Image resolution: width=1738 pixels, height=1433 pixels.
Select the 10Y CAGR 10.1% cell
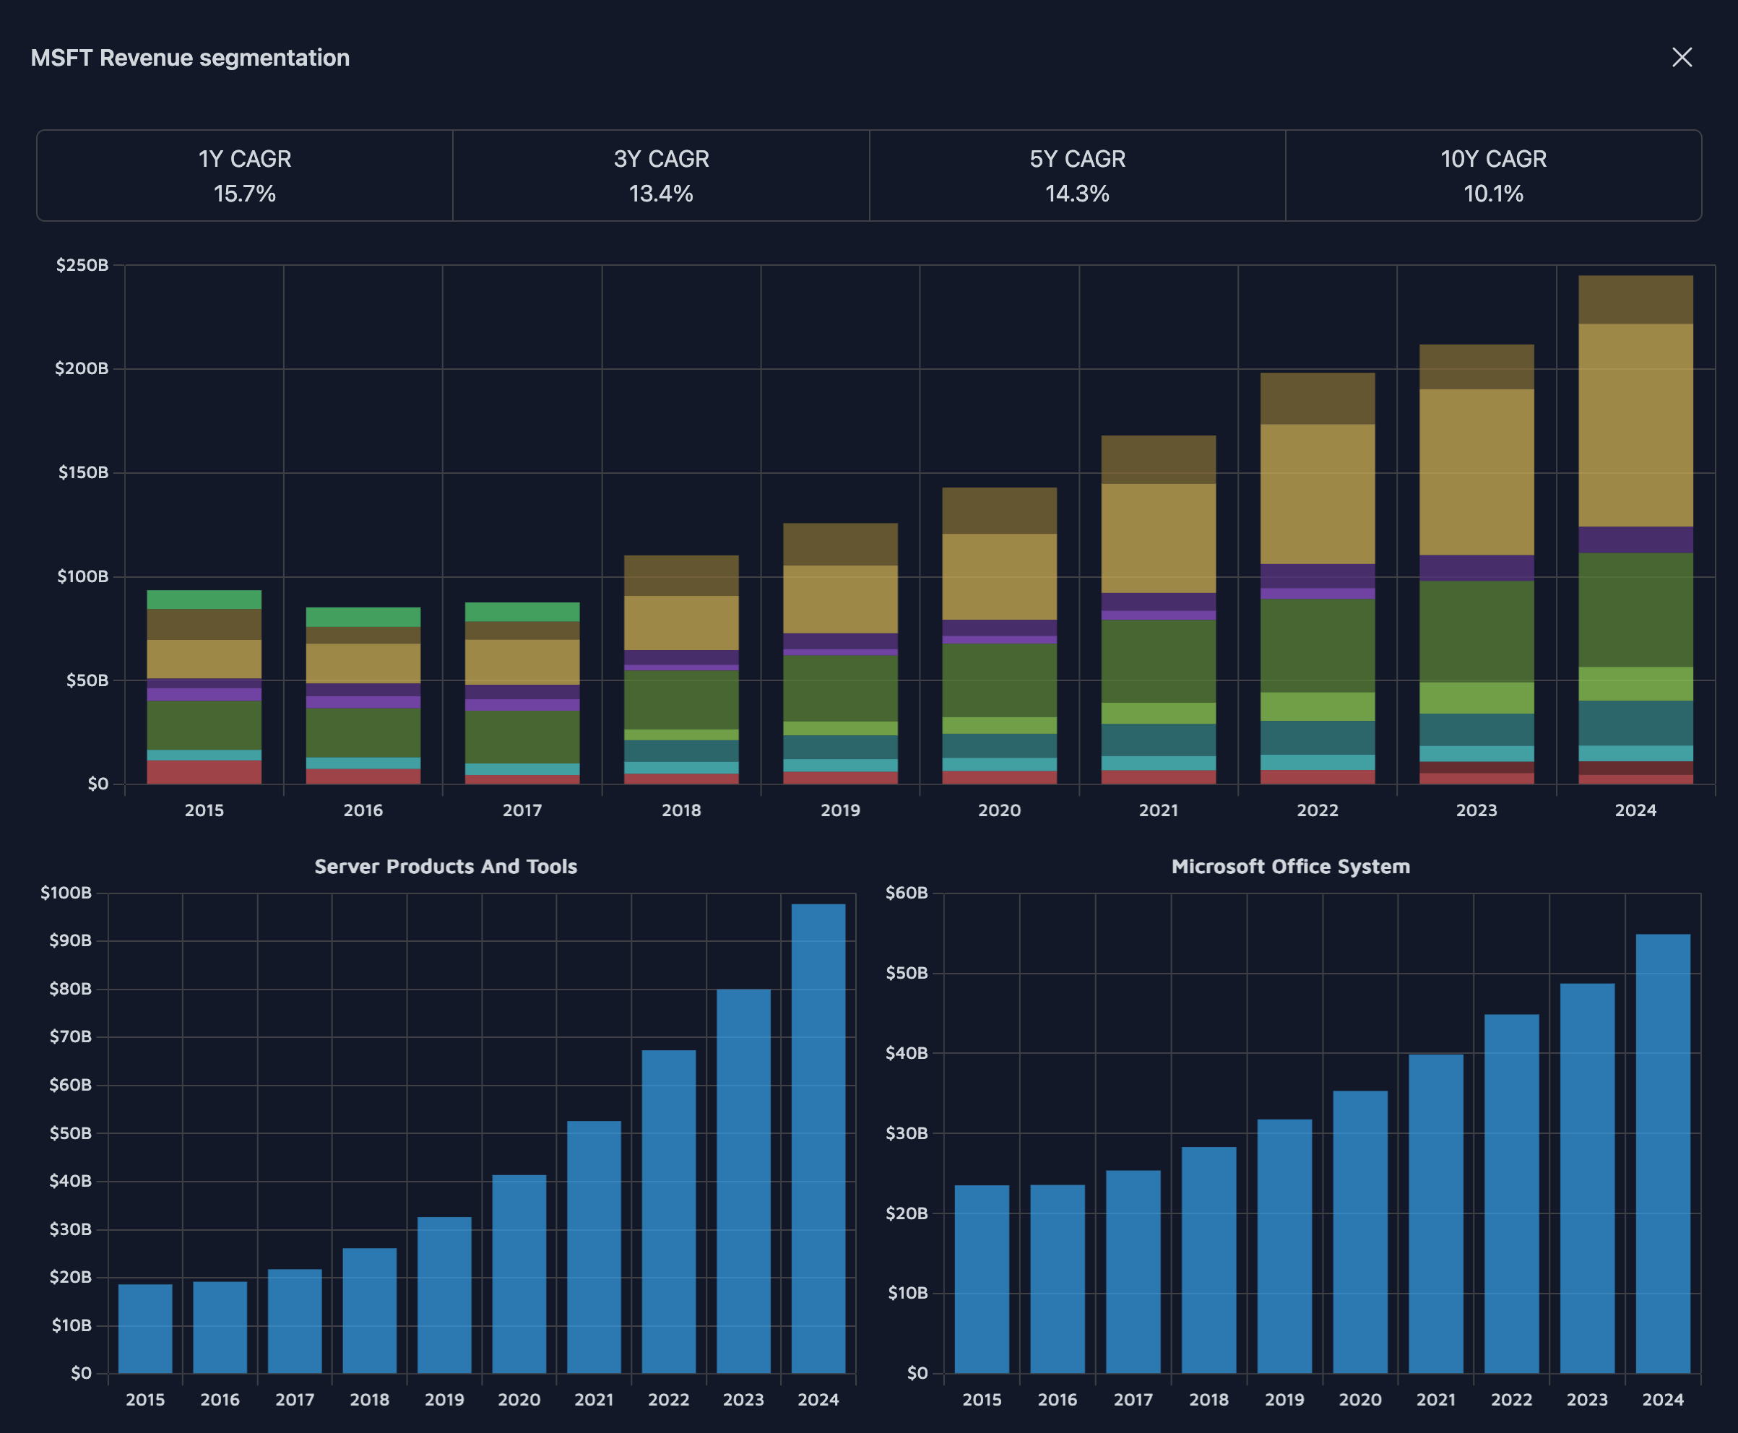coord(1494,176)
